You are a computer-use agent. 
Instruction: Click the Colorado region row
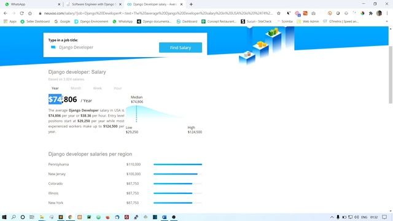(x=125, y=184)
